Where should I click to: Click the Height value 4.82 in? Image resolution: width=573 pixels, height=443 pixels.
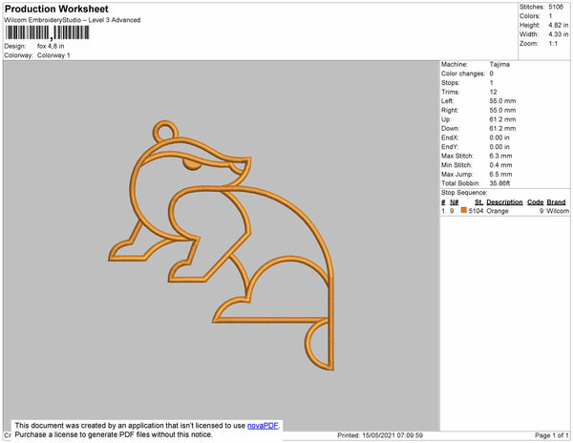[558, 25]
